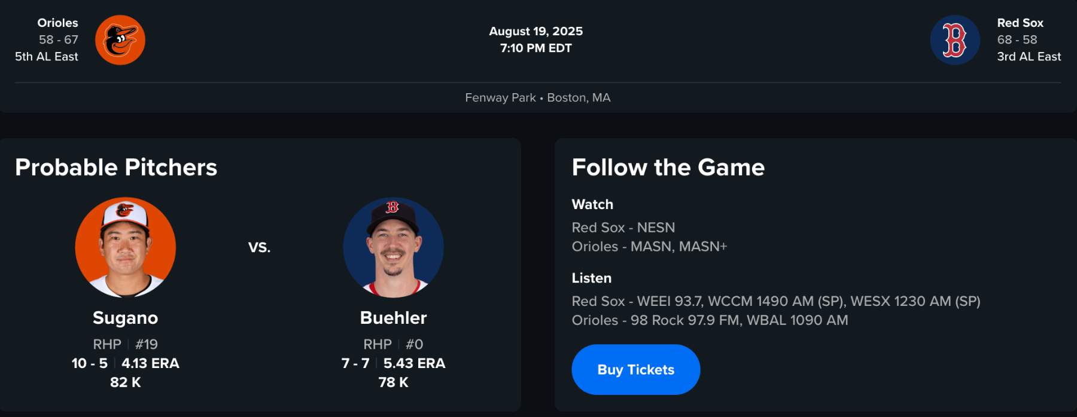Select pitcher name Buehler
The image size is (1077, 417).
(393, 318)
